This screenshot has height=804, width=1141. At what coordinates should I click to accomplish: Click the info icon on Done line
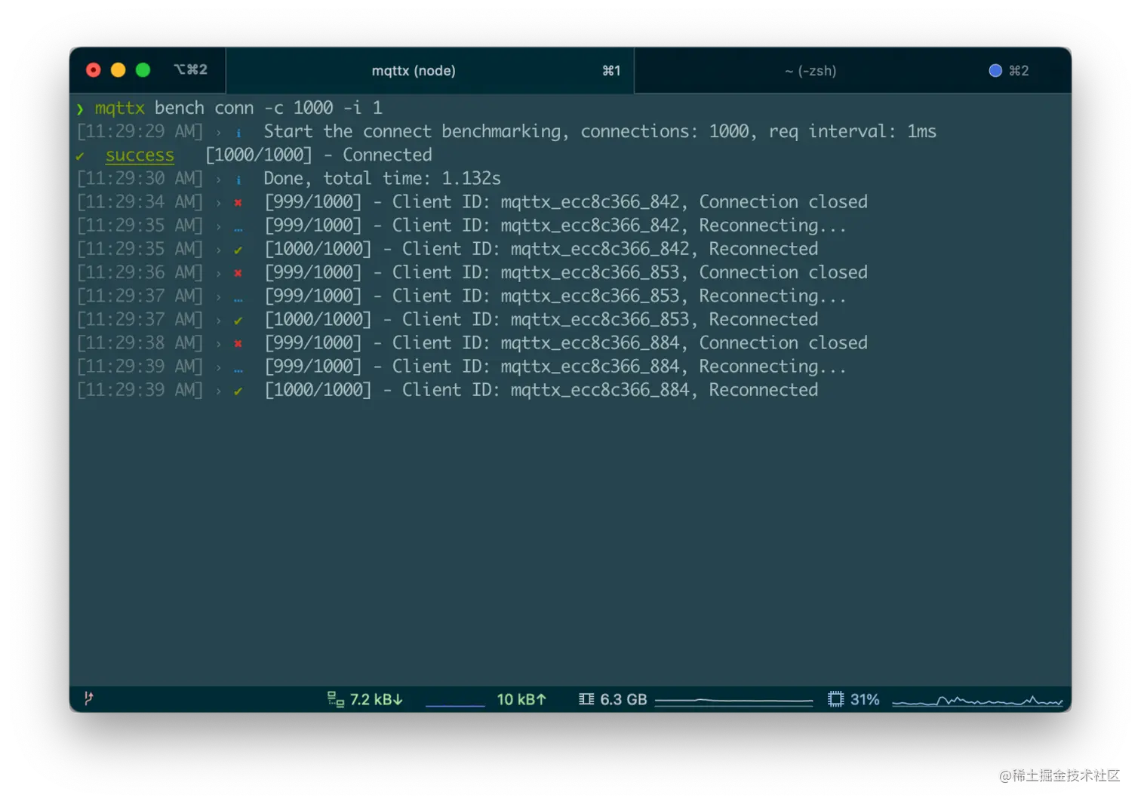click(238, 180)
